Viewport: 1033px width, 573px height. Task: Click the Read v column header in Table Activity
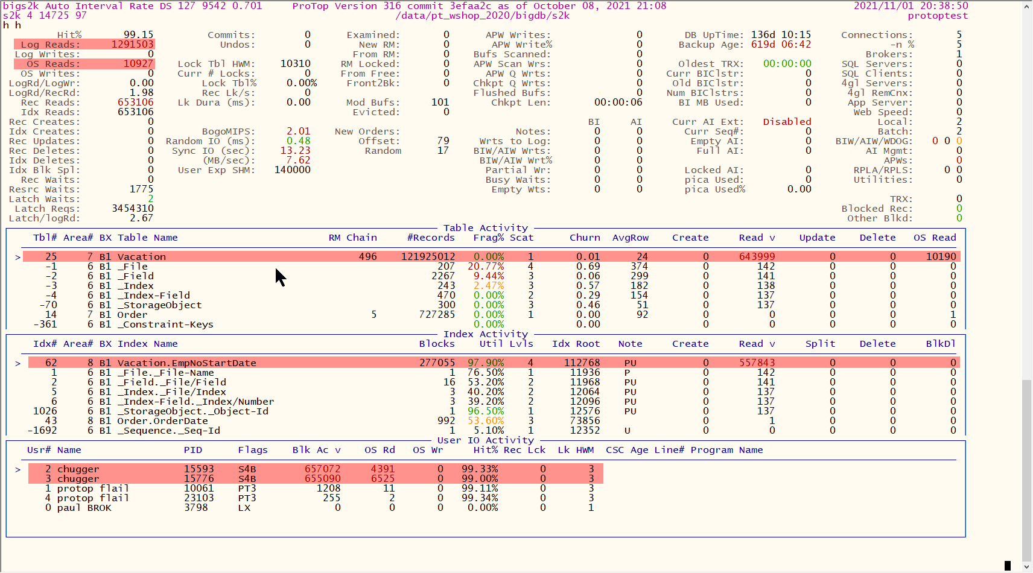(757, 238)
